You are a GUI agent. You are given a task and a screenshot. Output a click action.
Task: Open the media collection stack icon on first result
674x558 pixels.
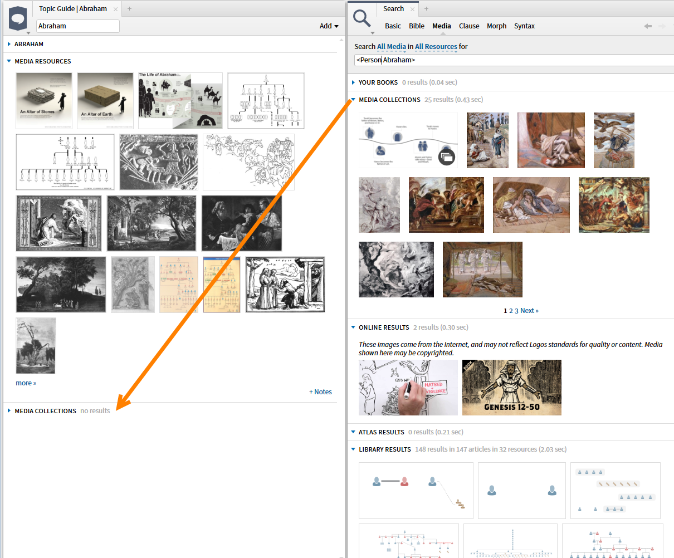click(446, 157)
